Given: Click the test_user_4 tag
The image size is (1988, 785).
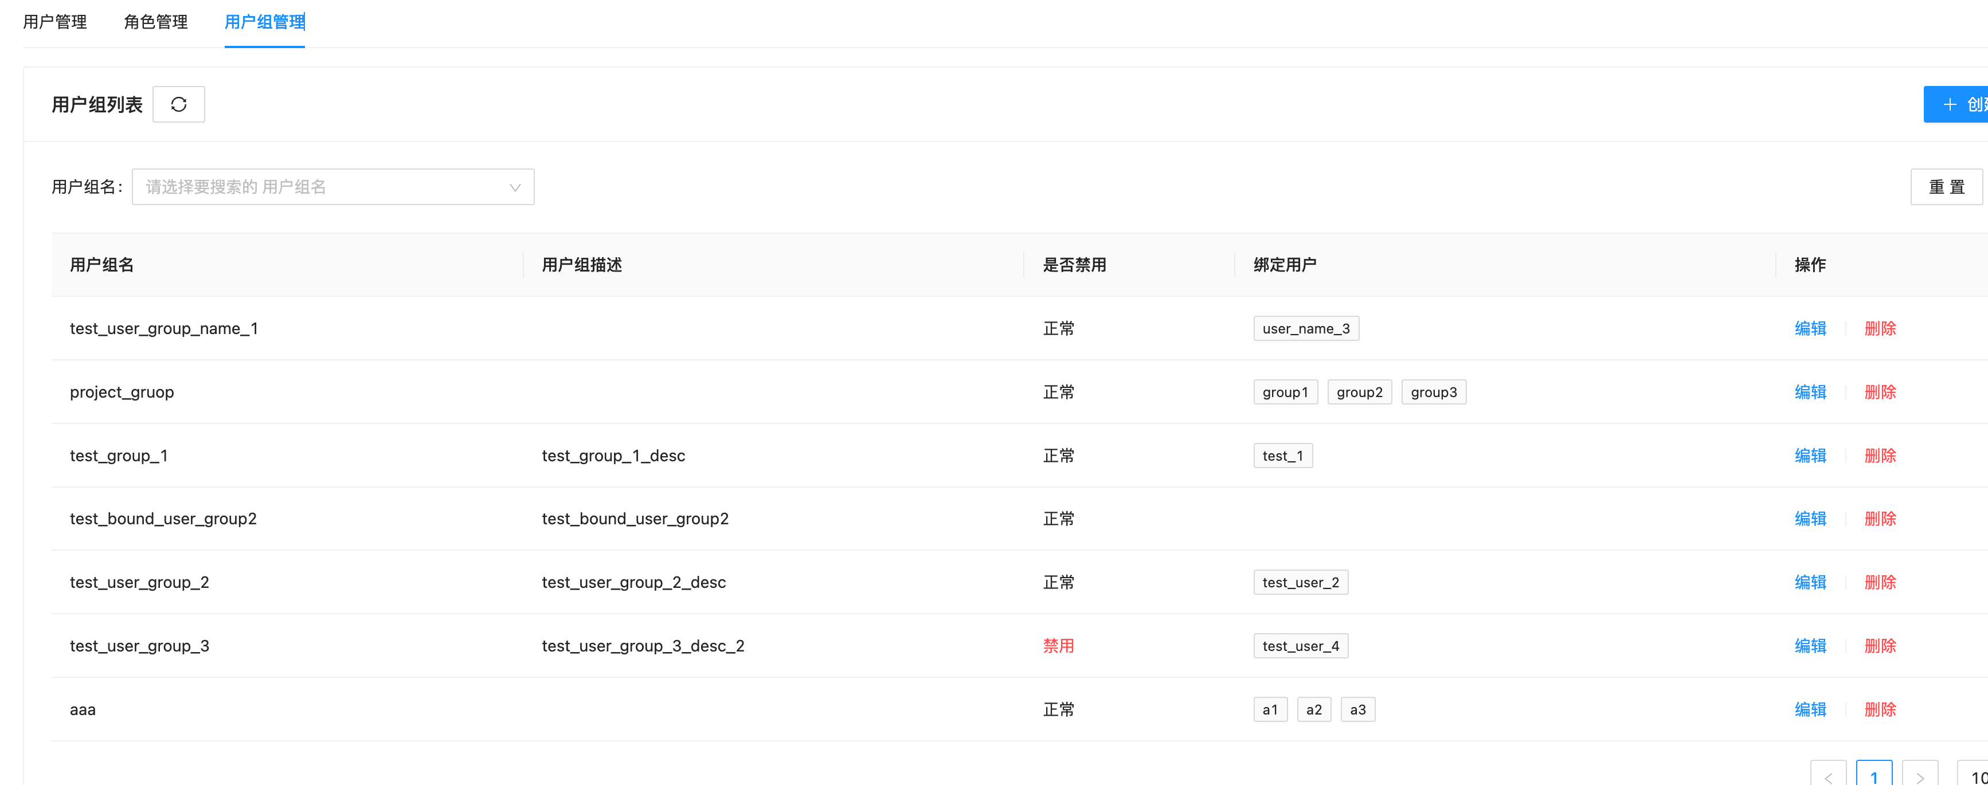Looking at the screenshot, I should click(x=1300, y=645).
